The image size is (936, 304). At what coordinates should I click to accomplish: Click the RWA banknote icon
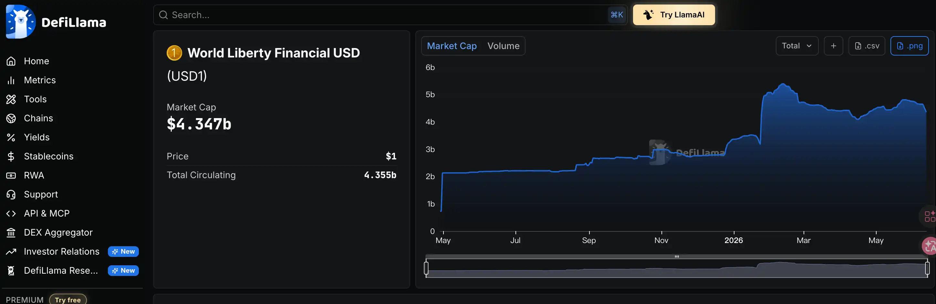click(11, 176)
